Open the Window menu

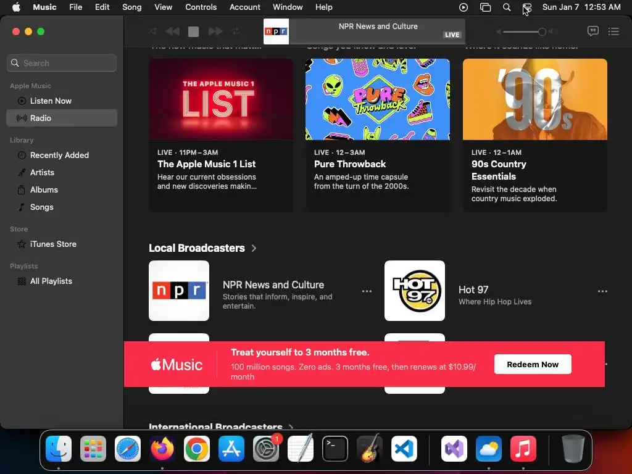288,7
